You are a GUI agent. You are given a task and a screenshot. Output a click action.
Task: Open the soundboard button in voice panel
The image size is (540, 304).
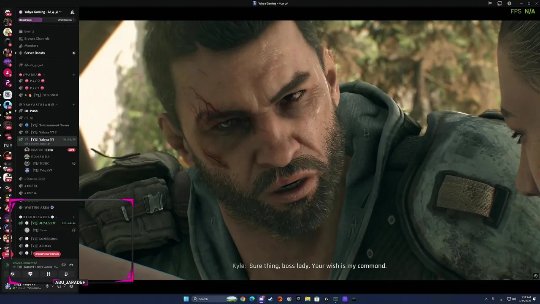pos(66,274)
